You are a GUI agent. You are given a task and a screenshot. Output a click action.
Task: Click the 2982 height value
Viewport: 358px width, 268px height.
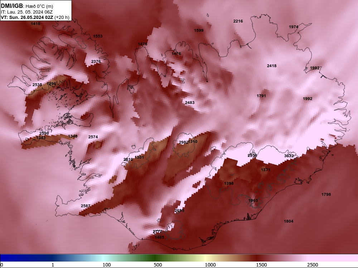pos(184,143)
